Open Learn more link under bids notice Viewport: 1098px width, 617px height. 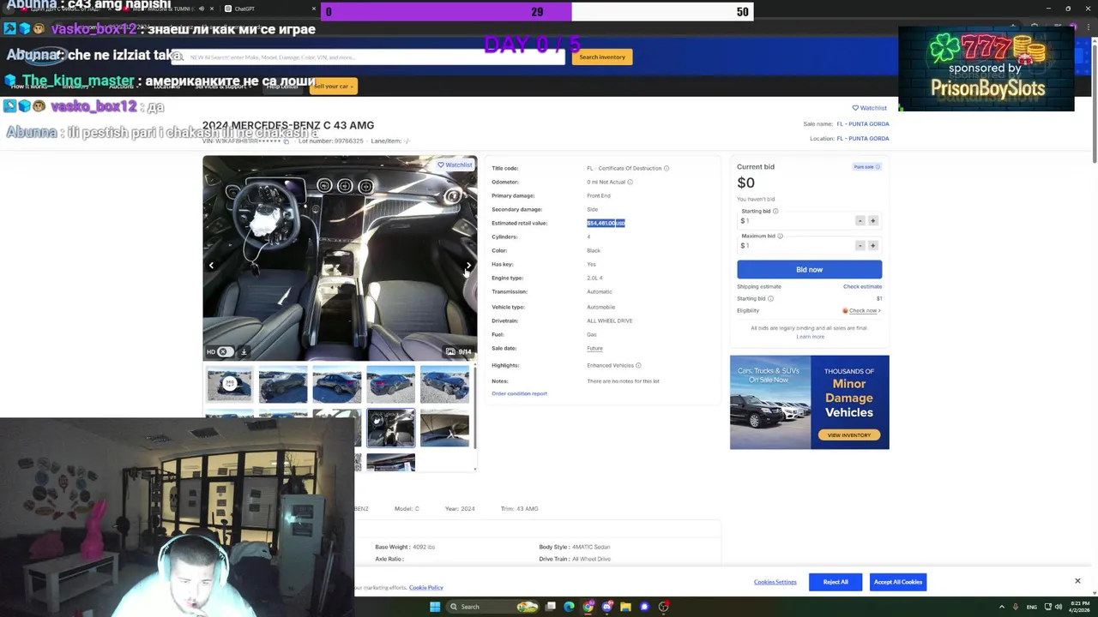810,337
